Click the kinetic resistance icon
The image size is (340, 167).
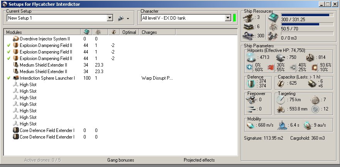(293, 67)
